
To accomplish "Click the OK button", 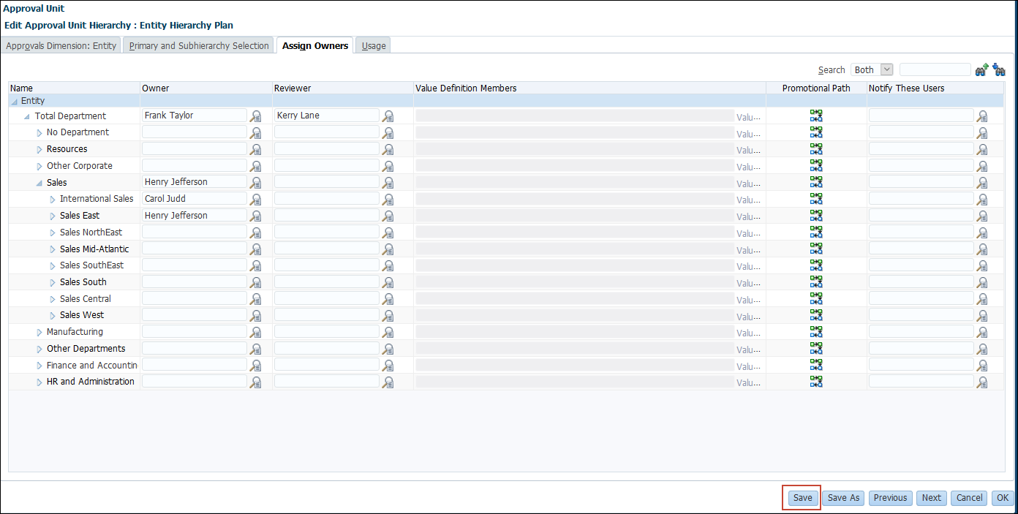I will [x=1003, y=498].
